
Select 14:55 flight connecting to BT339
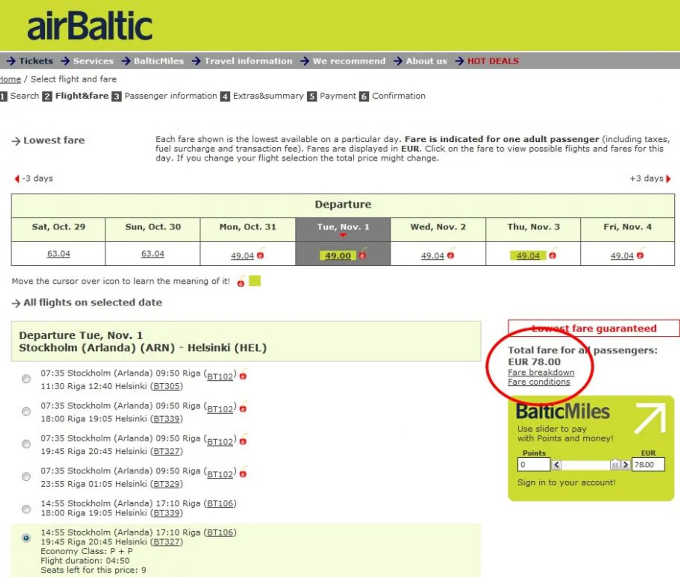click(x=26, y=509)
